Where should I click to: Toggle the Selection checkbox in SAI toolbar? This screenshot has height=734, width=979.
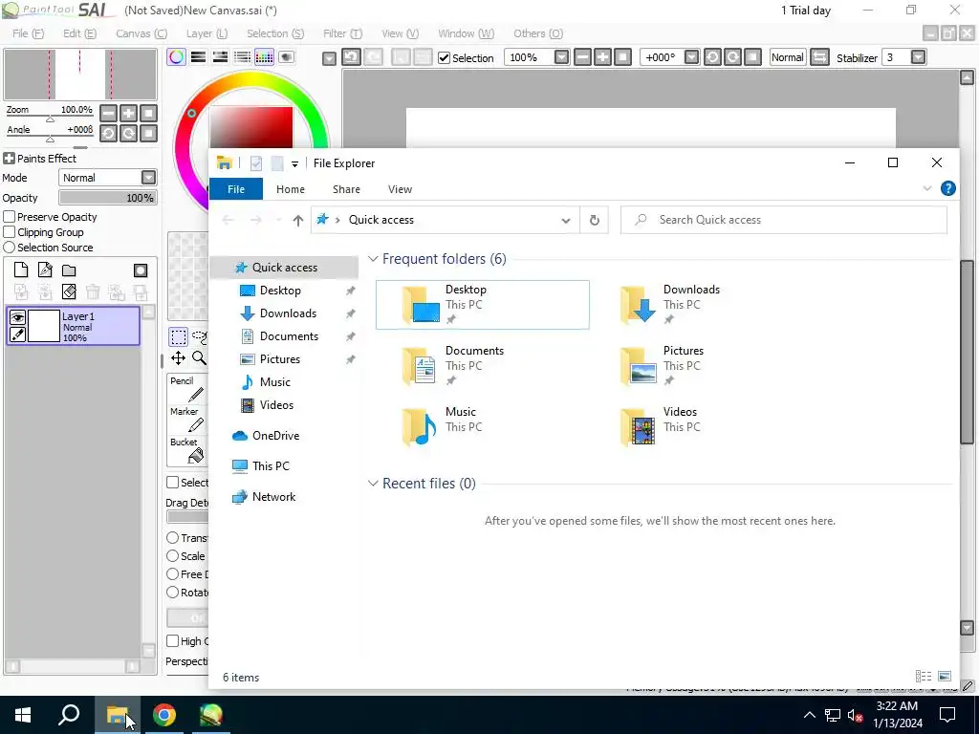pyautogui.click(x=444, y=58)
